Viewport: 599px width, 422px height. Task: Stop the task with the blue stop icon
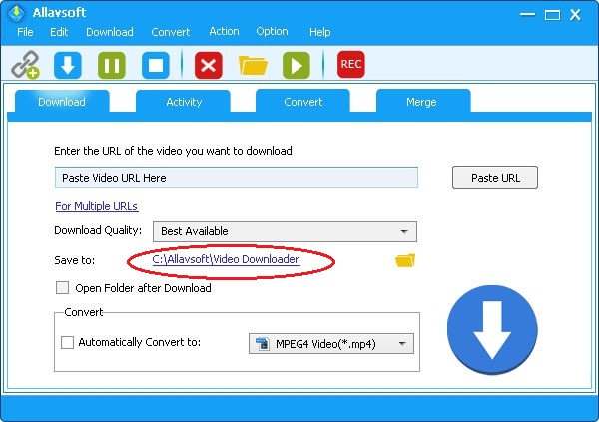coord(156,65)
